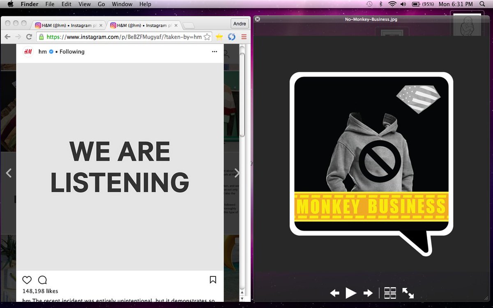This screenshot has width=493, height=308.
Task: Open the Help menu
Action: [x=145, y=4]
